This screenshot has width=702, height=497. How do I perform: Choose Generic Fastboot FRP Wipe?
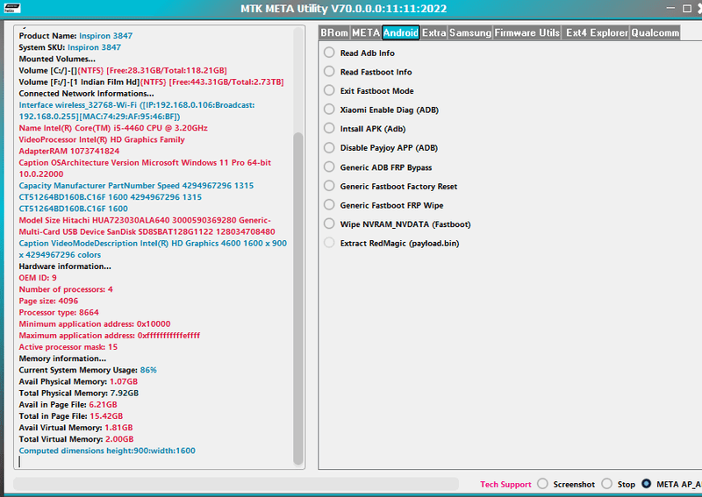pyautogui.click(x=330, y=205)
